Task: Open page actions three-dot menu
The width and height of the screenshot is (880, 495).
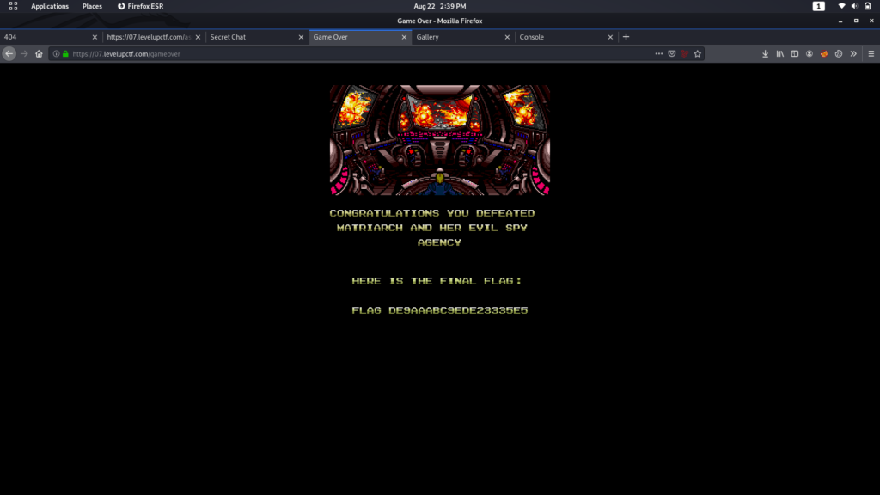Action: (x=659, y=54)
